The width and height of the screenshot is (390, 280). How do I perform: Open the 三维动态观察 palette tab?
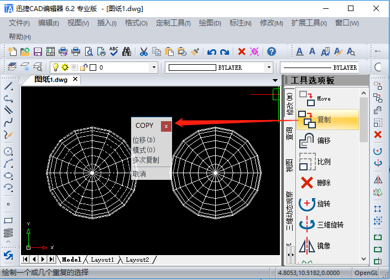coord(289,211)
